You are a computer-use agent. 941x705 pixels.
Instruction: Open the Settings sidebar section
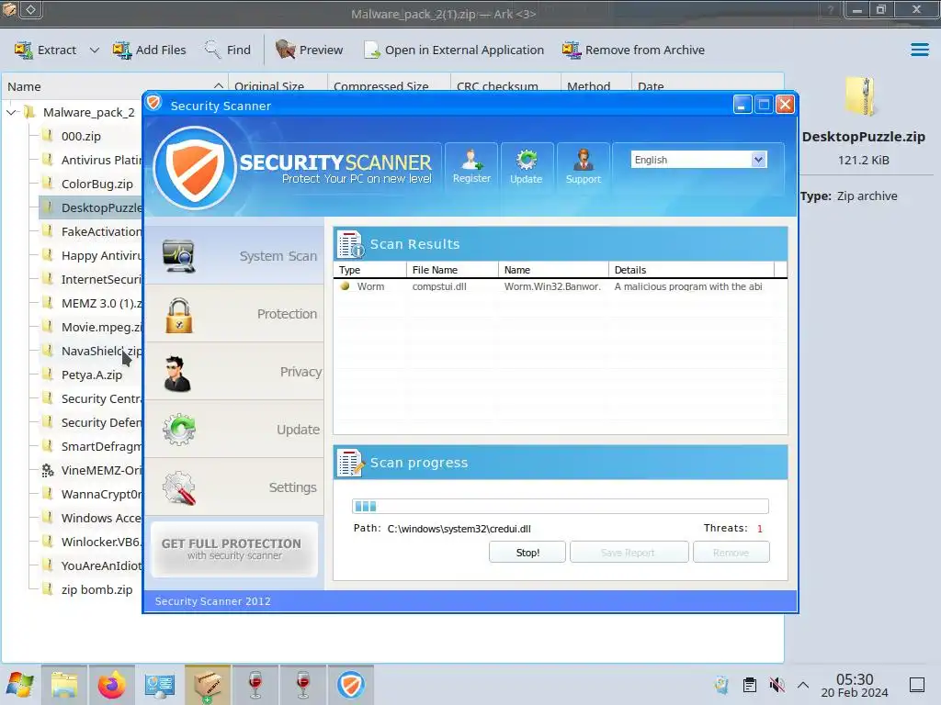click(234, 487)
